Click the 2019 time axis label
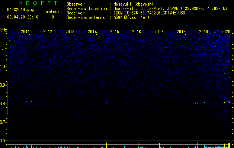The height and width of the screenshot is (148, 234). [x=203, y=32]
